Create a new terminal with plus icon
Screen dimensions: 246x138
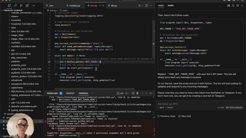click(126, 93)
